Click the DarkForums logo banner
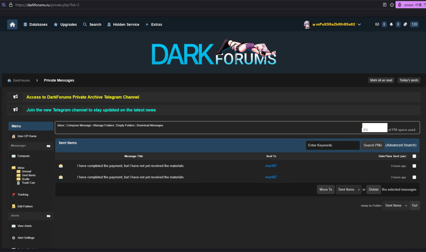The image size is (426, 252). pos(214,52)
